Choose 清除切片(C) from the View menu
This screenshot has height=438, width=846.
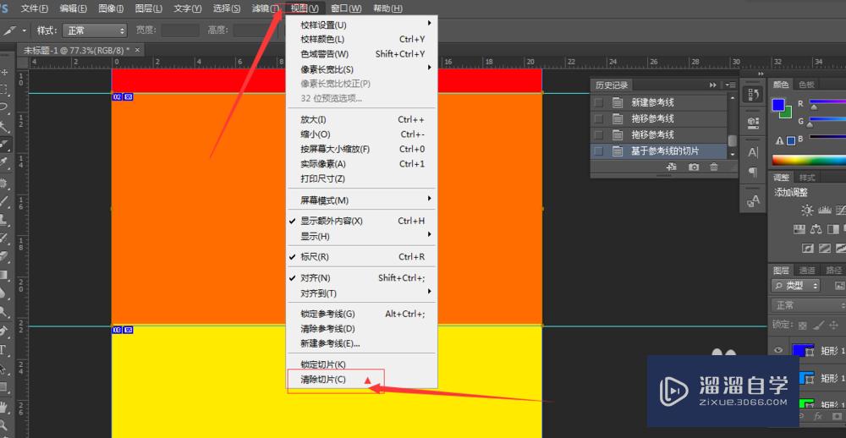click(x=361, y=380)
